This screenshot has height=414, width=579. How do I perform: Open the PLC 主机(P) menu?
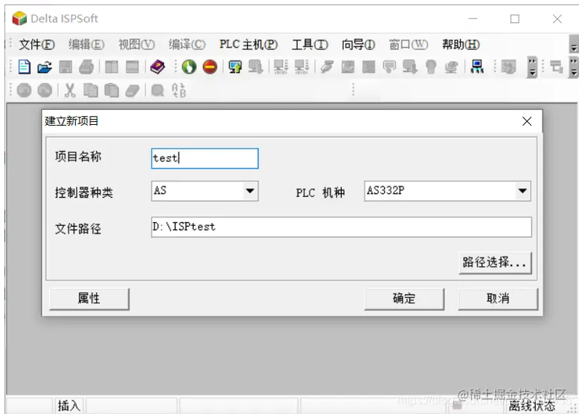click(x=249, y=45)
